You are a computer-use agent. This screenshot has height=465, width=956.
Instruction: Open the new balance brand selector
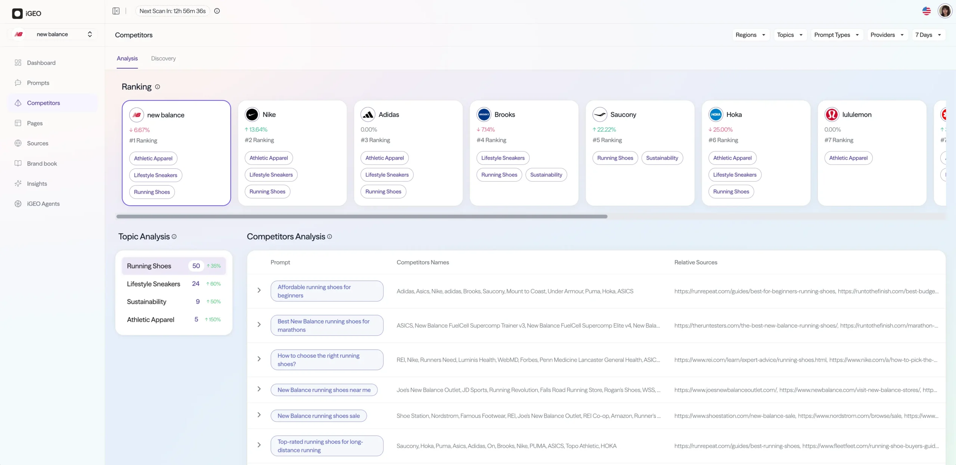(53, 34)
